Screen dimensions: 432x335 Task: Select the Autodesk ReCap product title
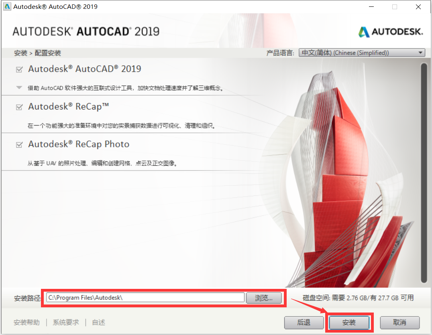tap(69, 107)
